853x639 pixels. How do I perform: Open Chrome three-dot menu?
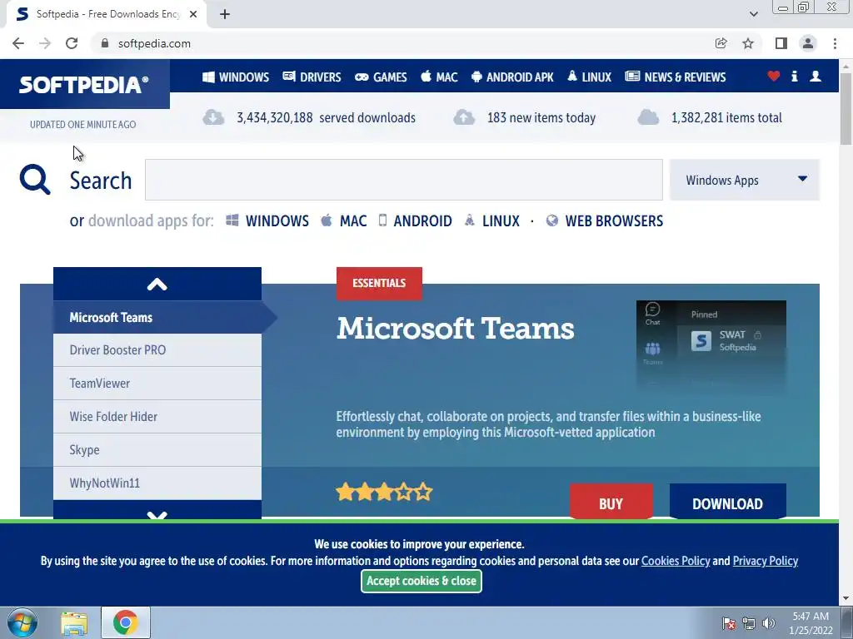(835, 43)
